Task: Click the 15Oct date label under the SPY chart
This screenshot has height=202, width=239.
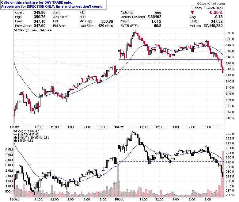Action: coord(14,127)
